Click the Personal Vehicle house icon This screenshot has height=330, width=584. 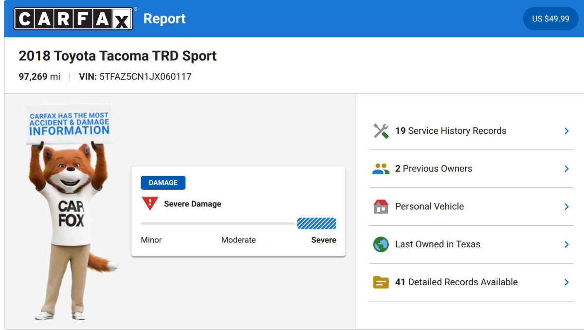381,206
